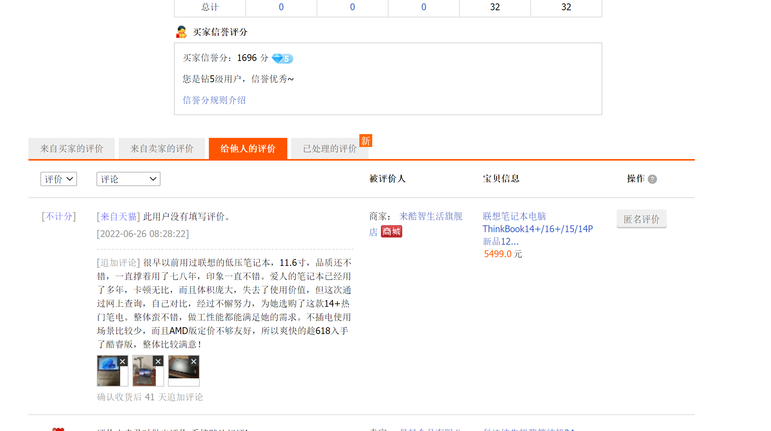Remove the third review photo with its X
This screenshot has width=771, height=431.
194,362
